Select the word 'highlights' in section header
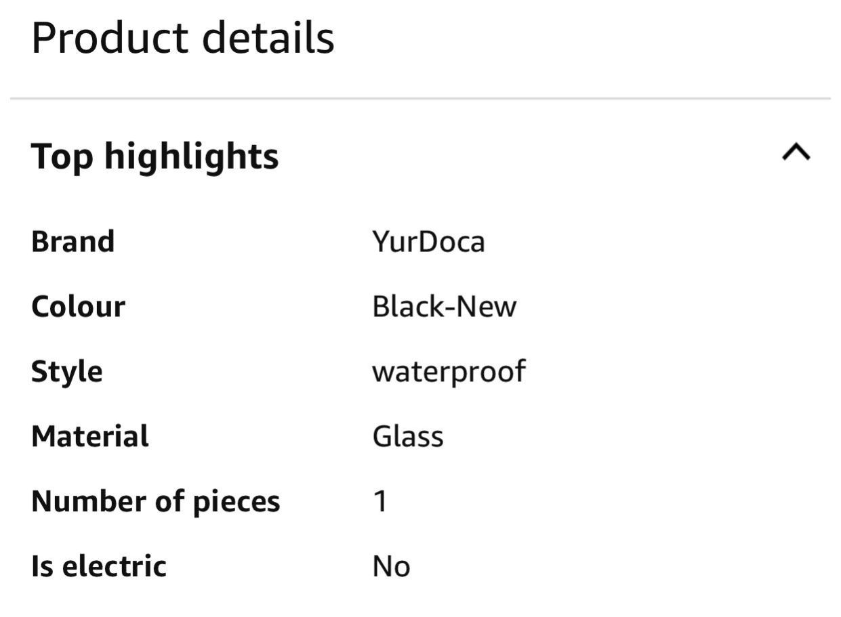This screenshot has width=841, height=617. tap(191, 158)
